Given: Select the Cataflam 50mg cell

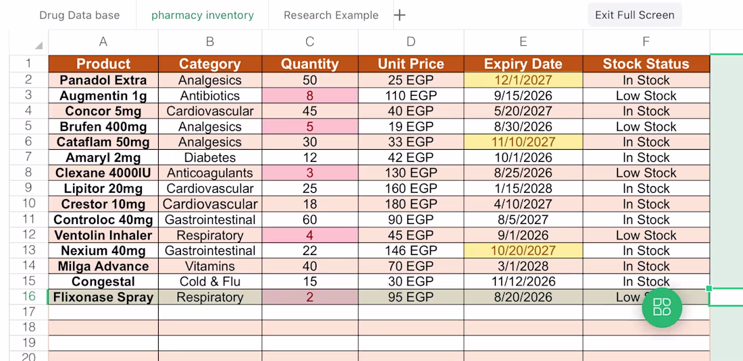Looking at the screenshot, I should (103, 142).
